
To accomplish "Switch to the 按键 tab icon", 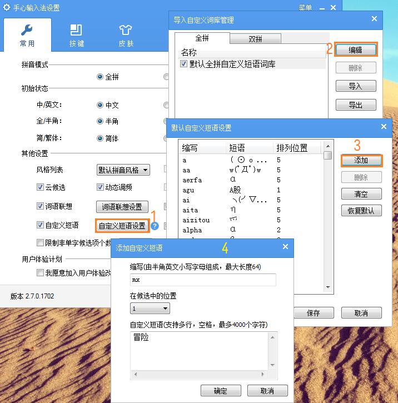I will [77, 35].
